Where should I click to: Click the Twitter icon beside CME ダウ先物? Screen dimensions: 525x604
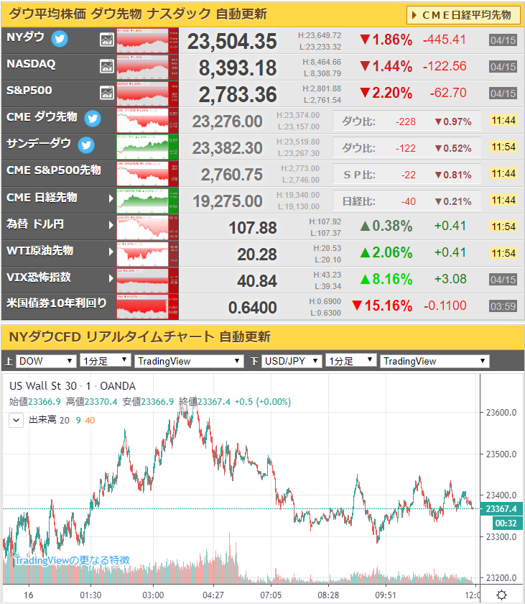coord(93,118)
